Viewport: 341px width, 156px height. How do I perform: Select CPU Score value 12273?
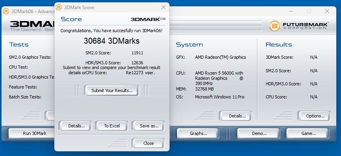137,73
